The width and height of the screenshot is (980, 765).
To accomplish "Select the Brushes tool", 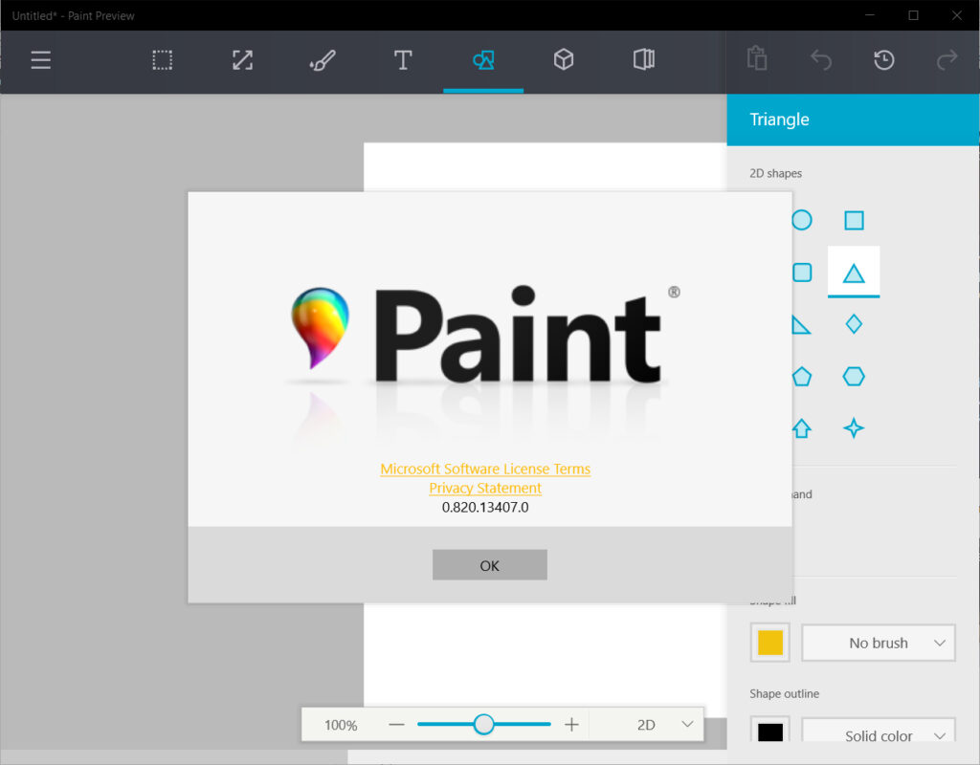I will click(x=323, y=61).
